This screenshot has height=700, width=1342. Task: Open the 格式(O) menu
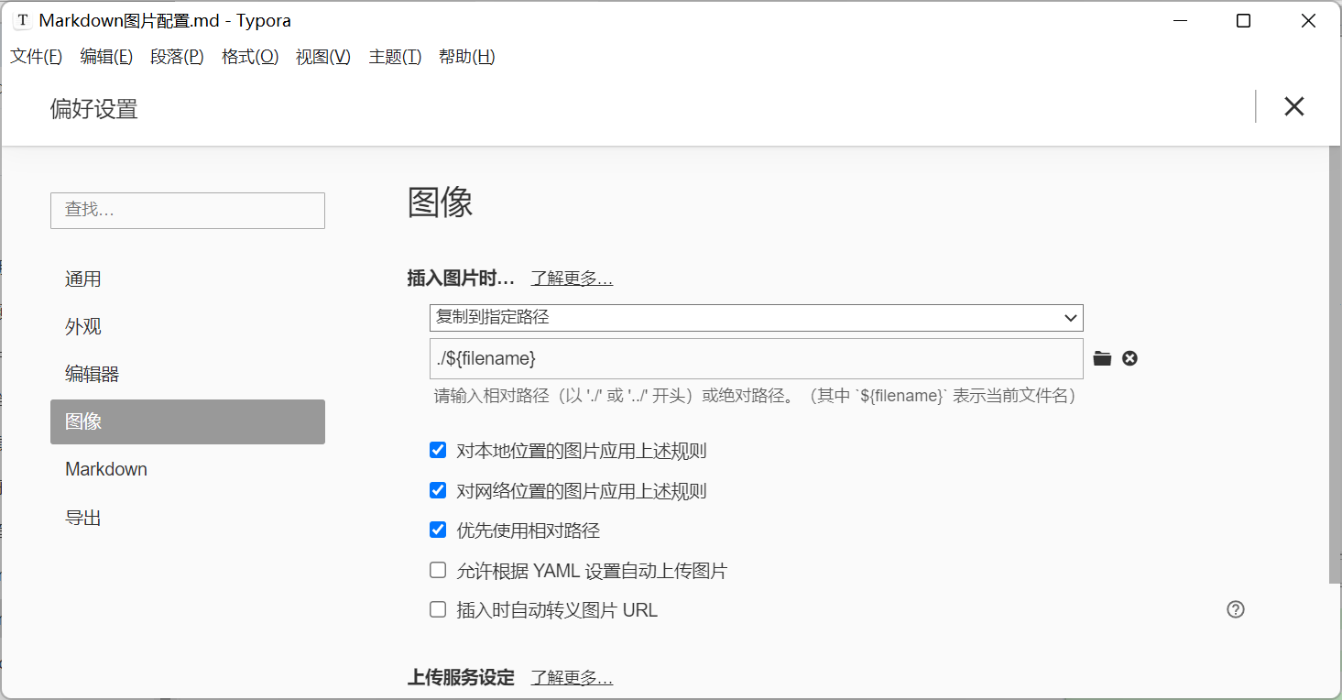point(250,57)
